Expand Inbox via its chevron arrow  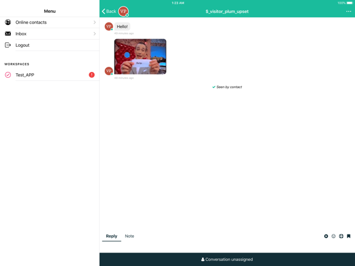(x=95, y=33)
